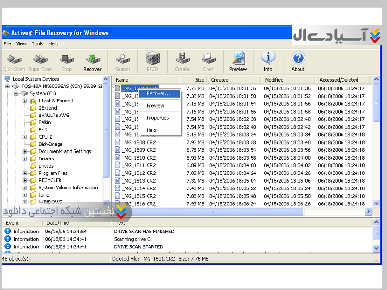Open the Info toolbar icon

(x=268, y=60)
